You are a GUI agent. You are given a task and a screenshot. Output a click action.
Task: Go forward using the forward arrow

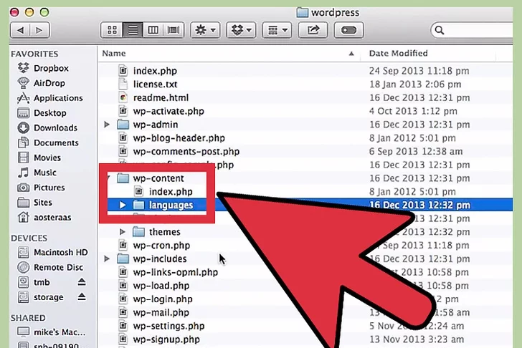coord(39,30)
